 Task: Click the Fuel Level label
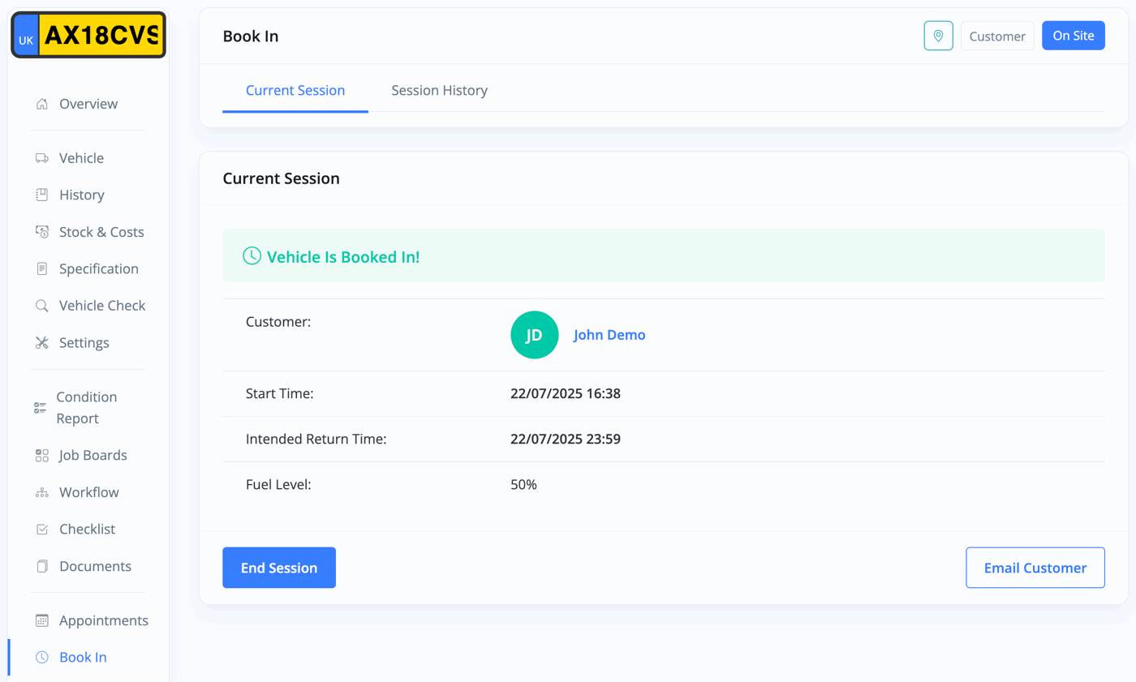point(278,485)
